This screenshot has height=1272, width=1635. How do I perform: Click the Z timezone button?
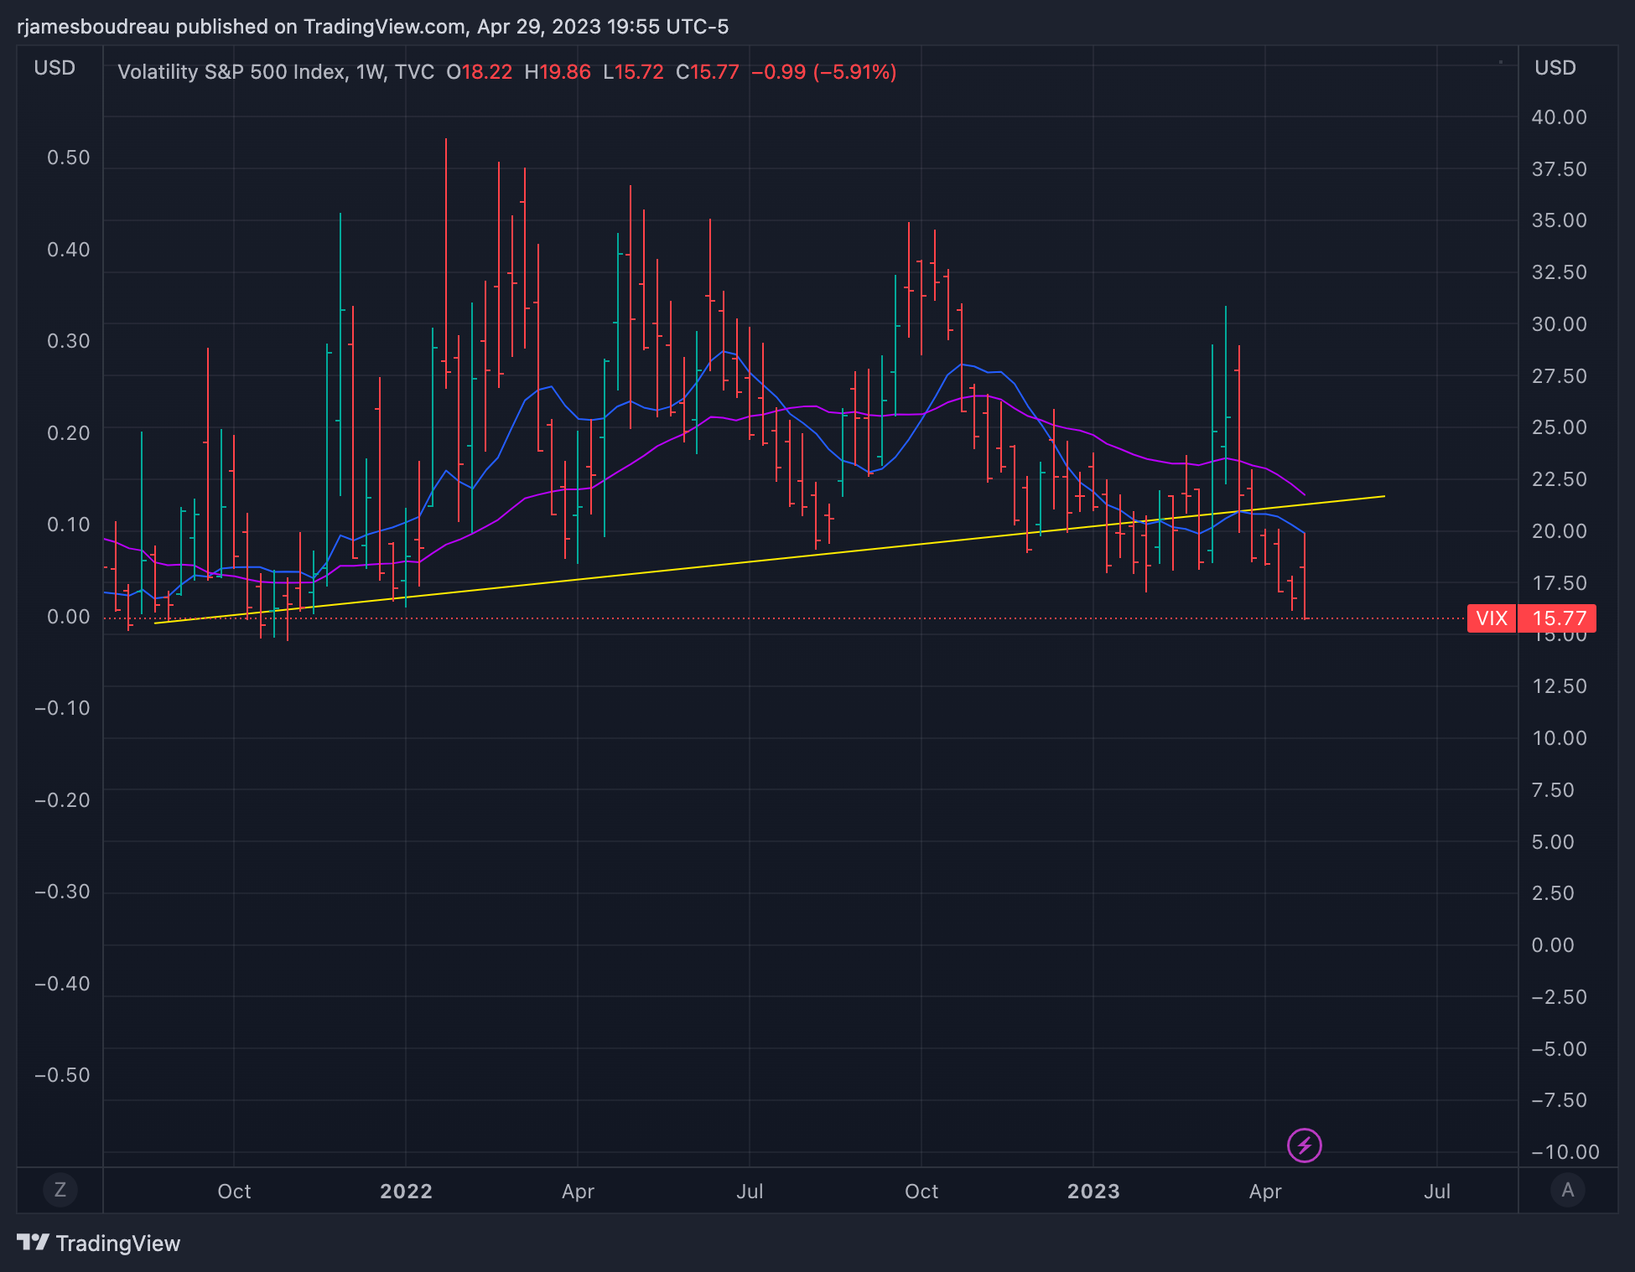click(60, 1189)
